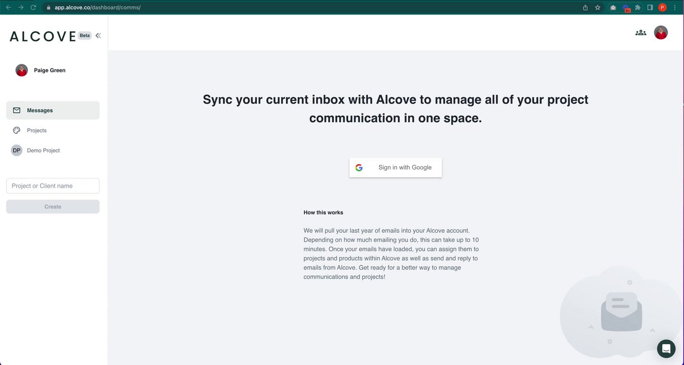Screen dimensions: 684x365
Task: Open Chrome three-dot menu
Action: pyautogui.click(x=675, y=8)
